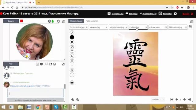Viewport: 196px width, 110px height.
Task: Select the shapes tool
Action: (x=72, y=47)
